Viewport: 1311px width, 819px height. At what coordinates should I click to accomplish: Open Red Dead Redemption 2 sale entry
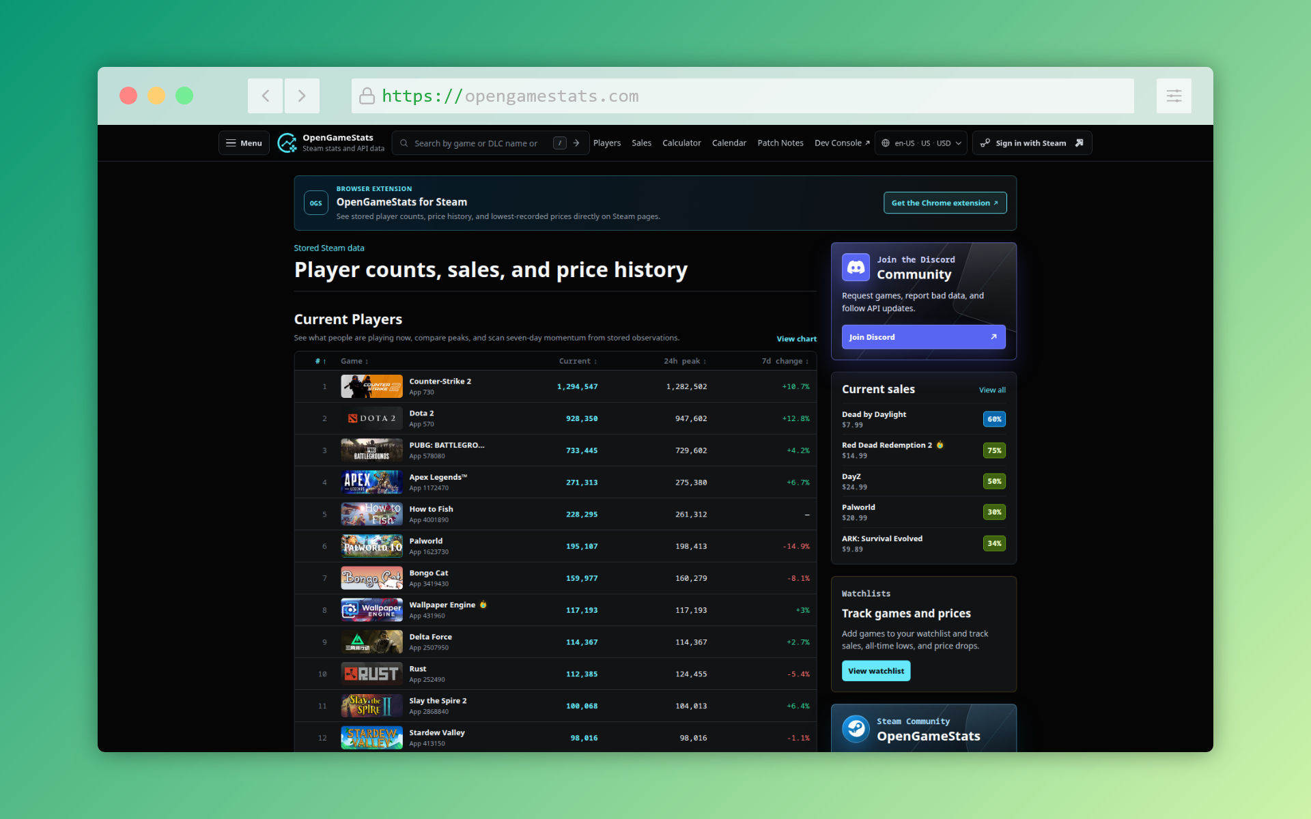coord(923,450)
